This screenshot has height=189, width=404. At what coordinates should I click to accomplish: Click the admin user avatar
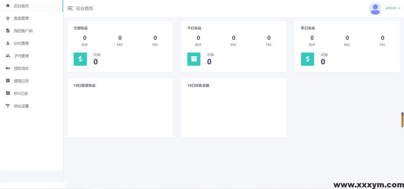click(x=375, y=8)
